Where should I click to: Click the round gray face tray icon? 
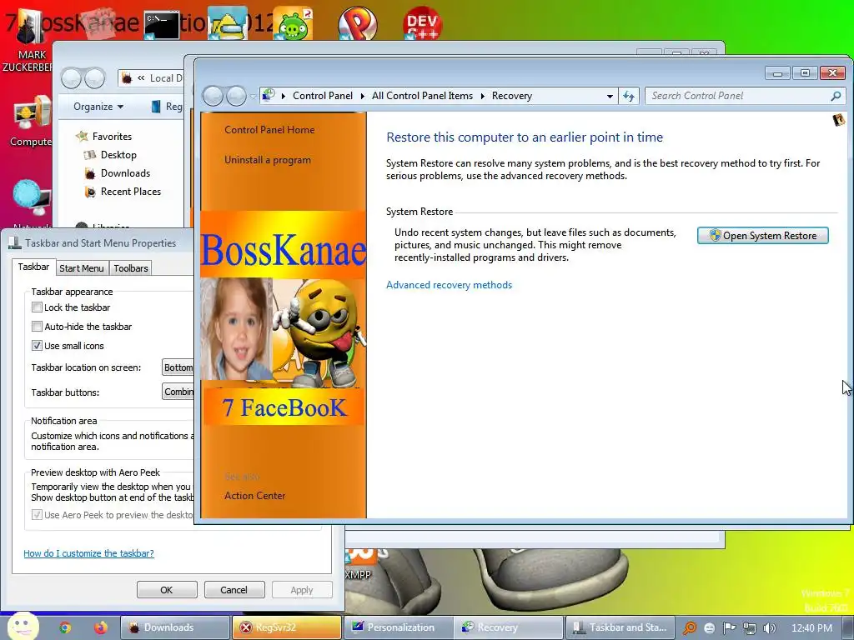pos(709,628)
